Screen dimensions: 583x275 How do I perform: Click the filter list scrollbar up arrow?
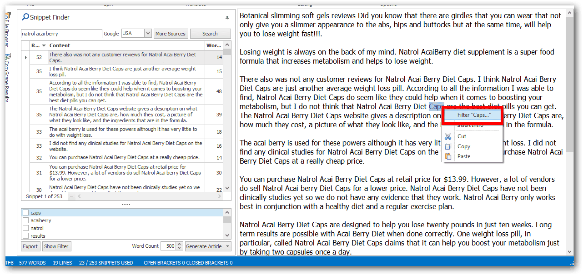click(227, 212)
